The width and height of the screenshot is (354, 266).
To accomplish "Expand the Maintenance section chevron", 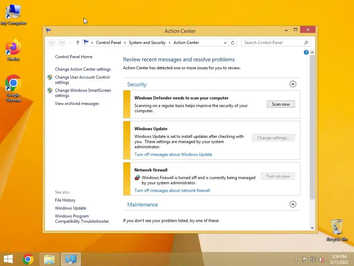I will (293, 204).
